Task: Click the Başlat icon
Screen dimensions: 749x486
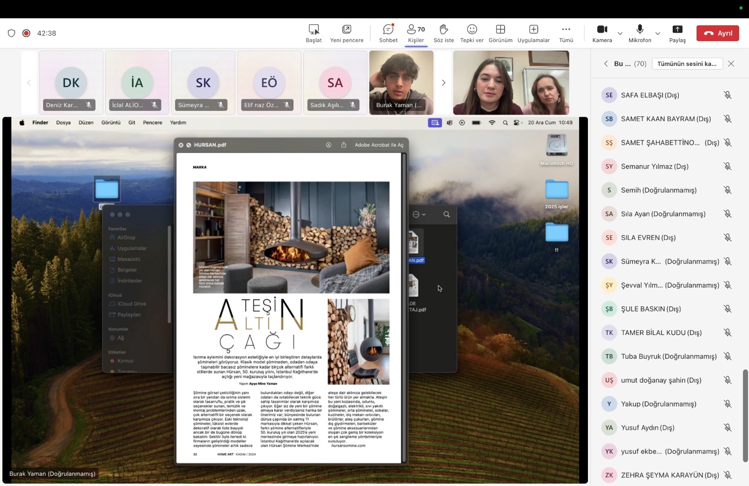Action: coord(313,33)
